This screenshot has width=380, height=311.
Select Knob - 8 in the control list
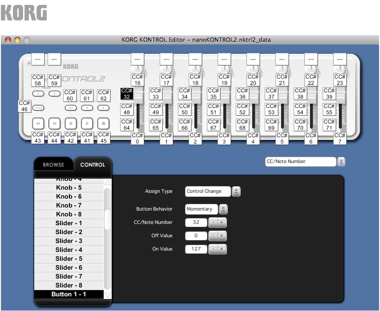click(x=69, y=214)
